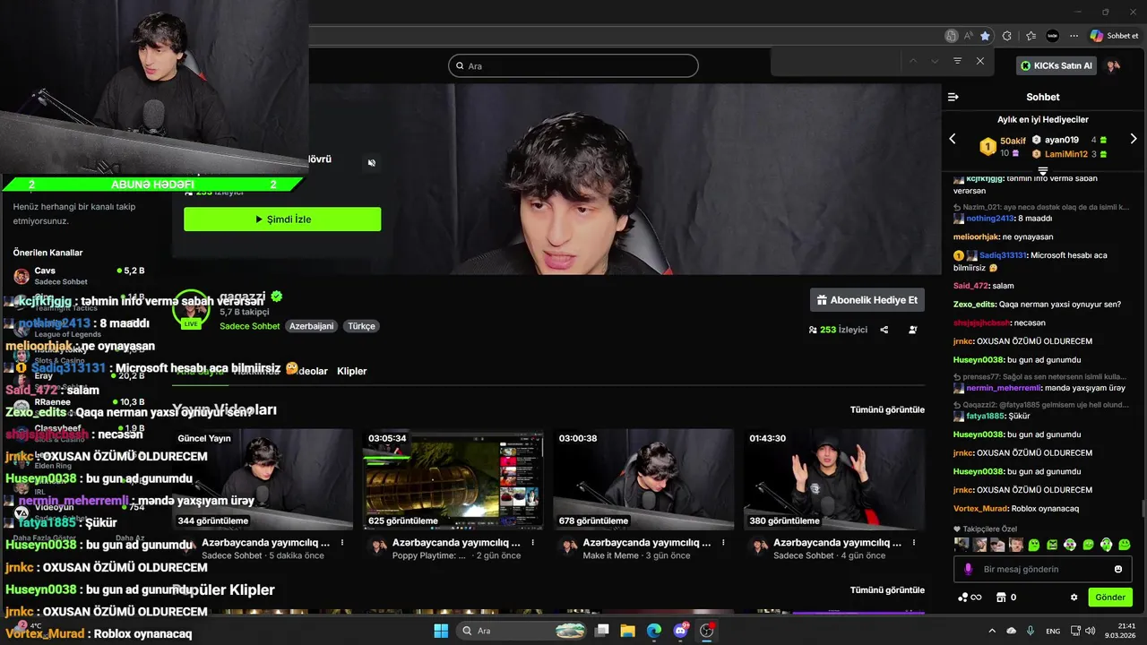Select the first green Kick emote in chat

pyautogui.click(x=1033, y=545)
